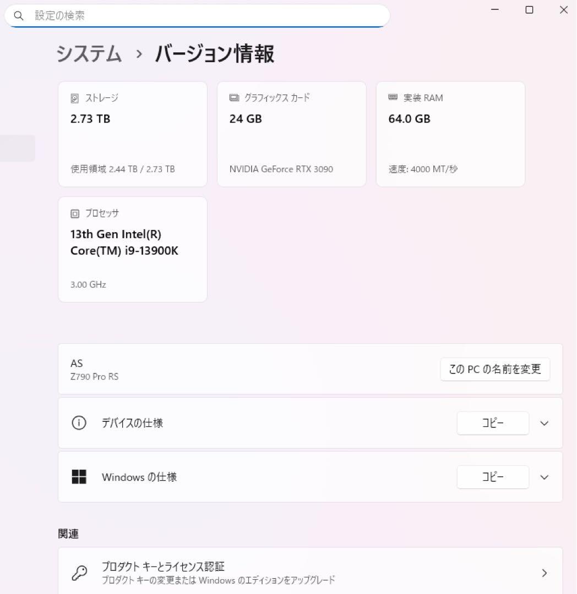Copy the device specifications with コピー

493,423
